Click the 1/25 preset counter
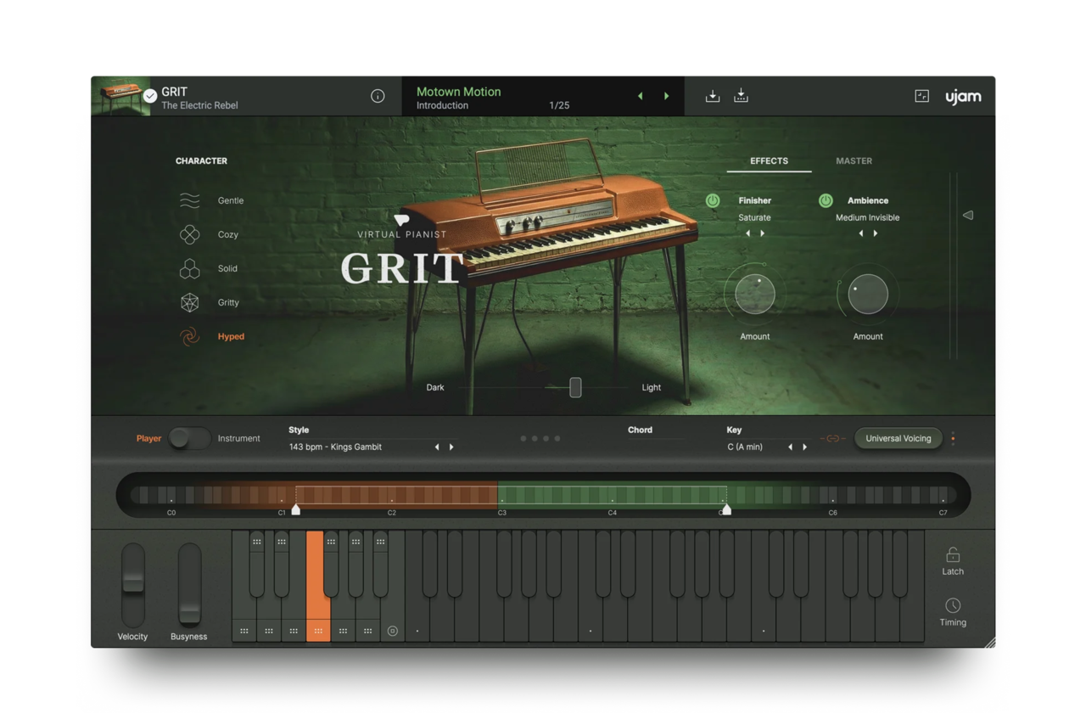The width and height of the screenshot is (1086, 725). [559, 105]
